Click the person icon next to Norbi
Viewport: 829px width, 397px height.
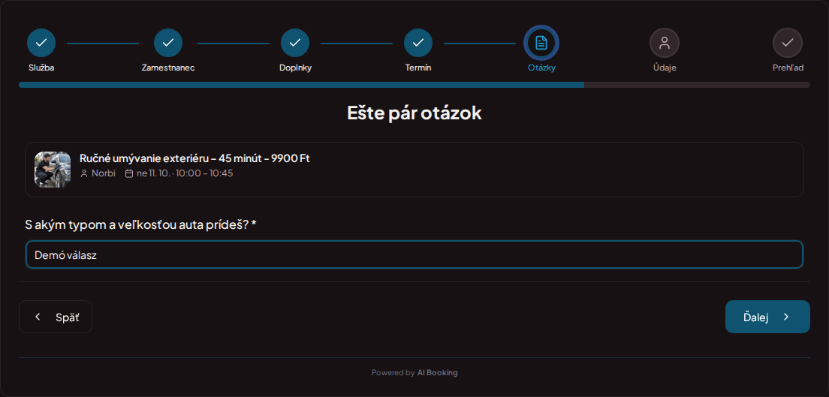point(84,173)
